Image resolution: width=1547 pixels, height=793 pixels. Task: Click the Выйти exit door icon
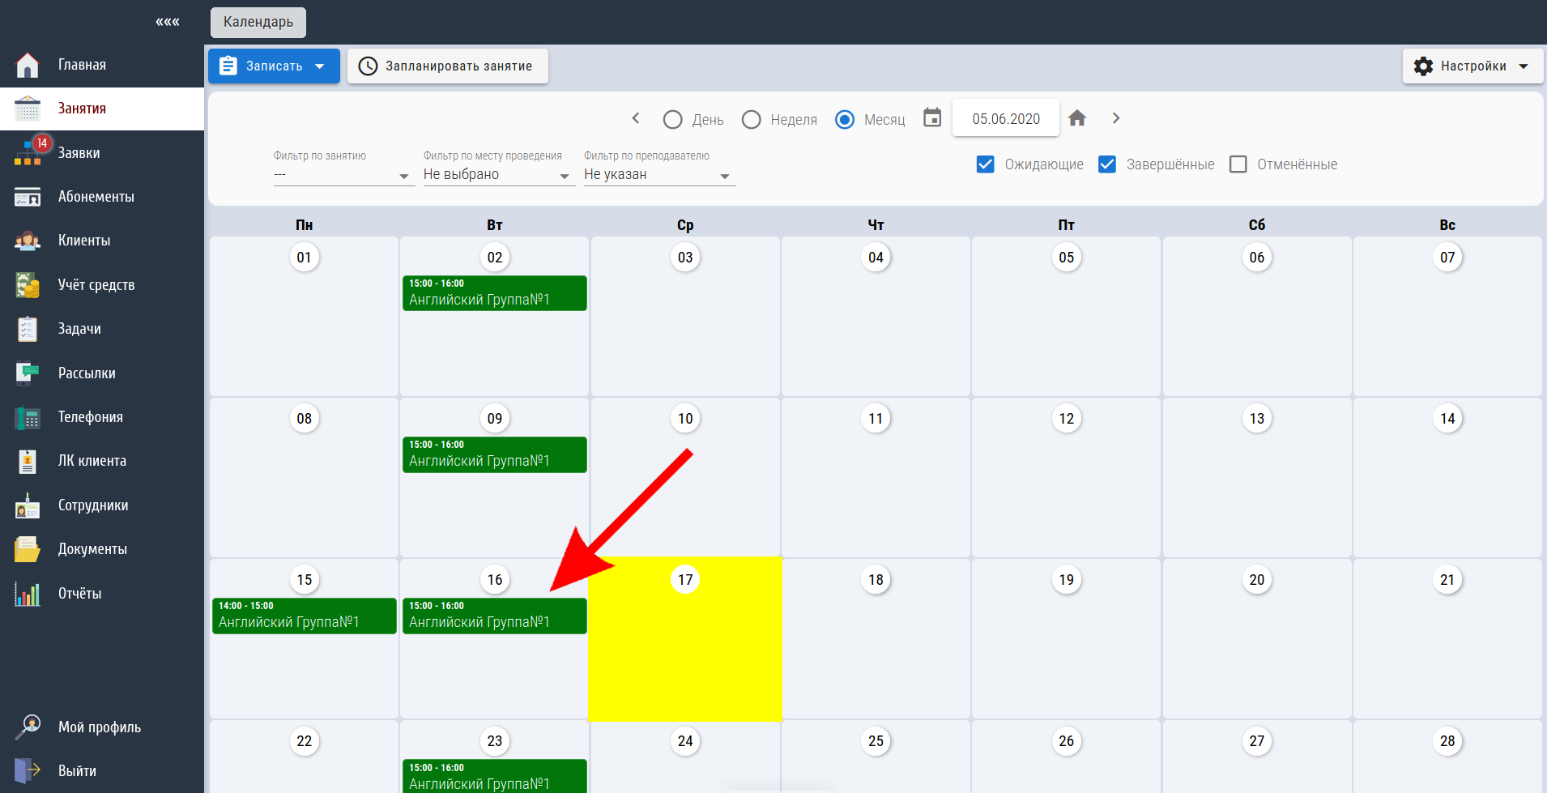28,770
